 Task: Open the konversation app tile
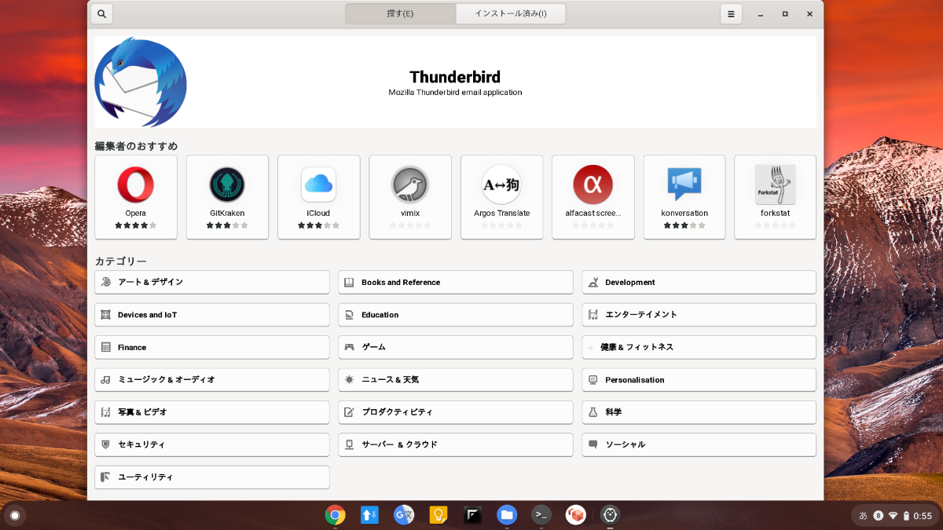[x=684, y=197]
